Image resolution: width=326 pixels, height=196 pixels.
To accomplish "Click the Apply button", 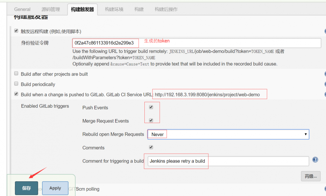I will click(x=55, y=188).
